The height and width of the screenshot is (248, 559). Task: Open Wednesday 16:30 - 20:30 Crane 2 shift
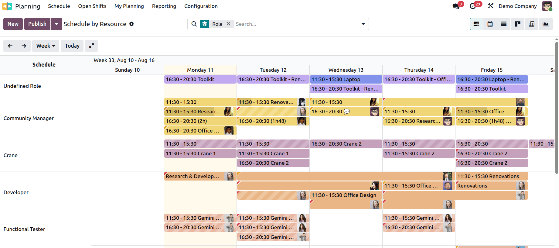click(x=346, y=144)
